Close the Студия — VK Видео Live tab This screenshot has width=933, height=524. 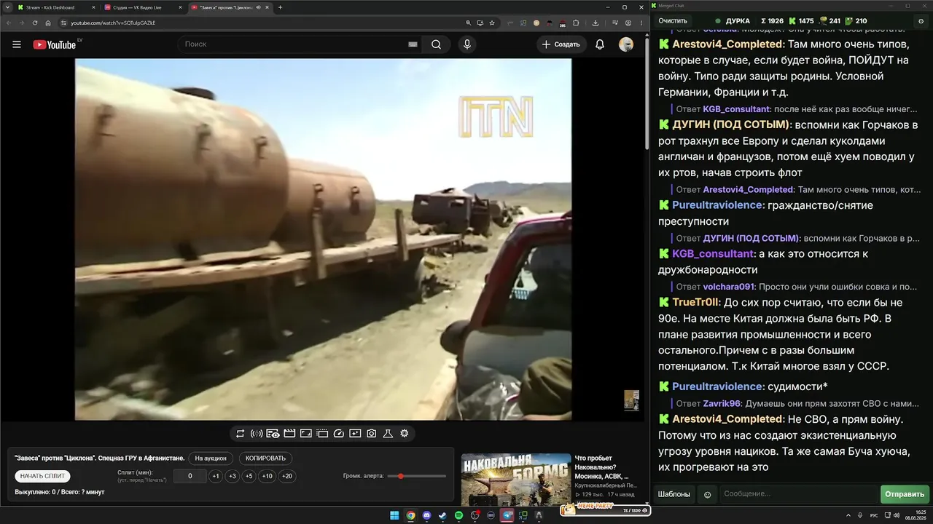pos(179,7)
